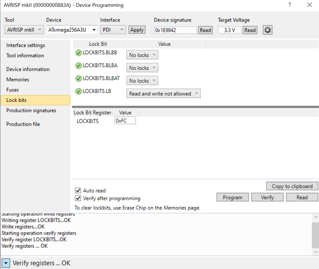The height and width of the screenshot is (269, 319).
Task: Click the bottom Read button for lock bits
Action: (302, 197)
